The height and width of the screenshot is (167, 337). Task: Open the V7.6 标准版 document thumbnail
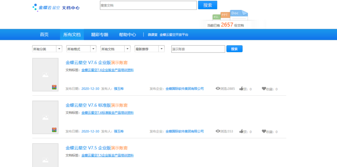(45, 117)
